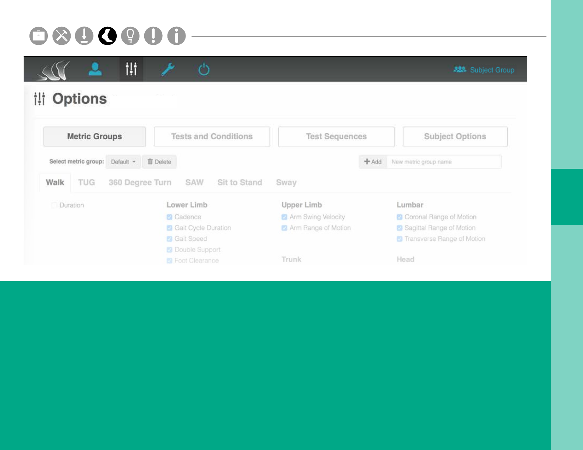
Task: Switch to Tests and Conditions
Action: [212, 136]
